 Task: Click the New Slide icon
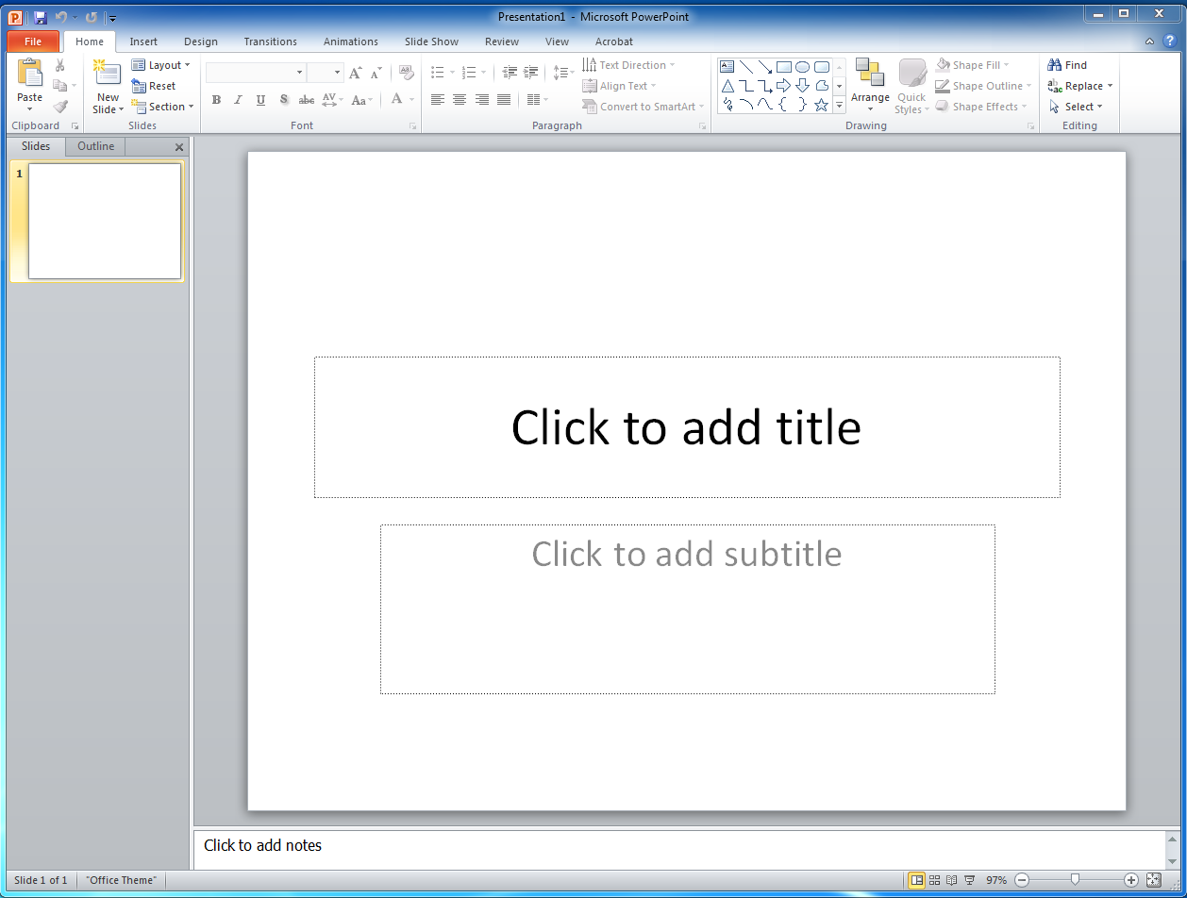pyautogui.click(x=108, y=75)
